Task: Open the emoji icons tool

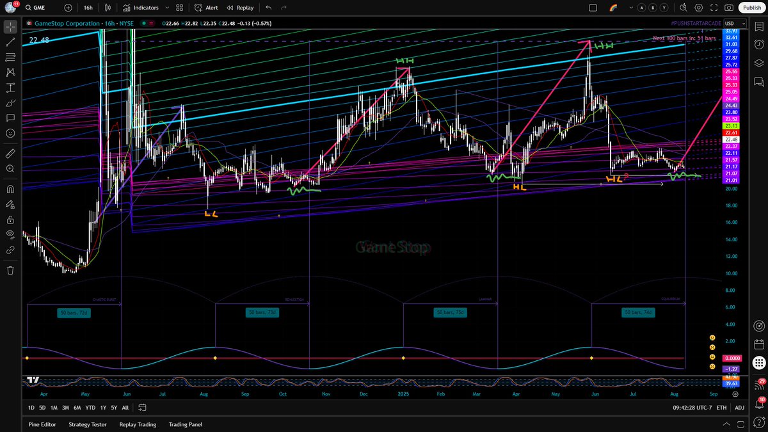Action: tap(10, 133)
